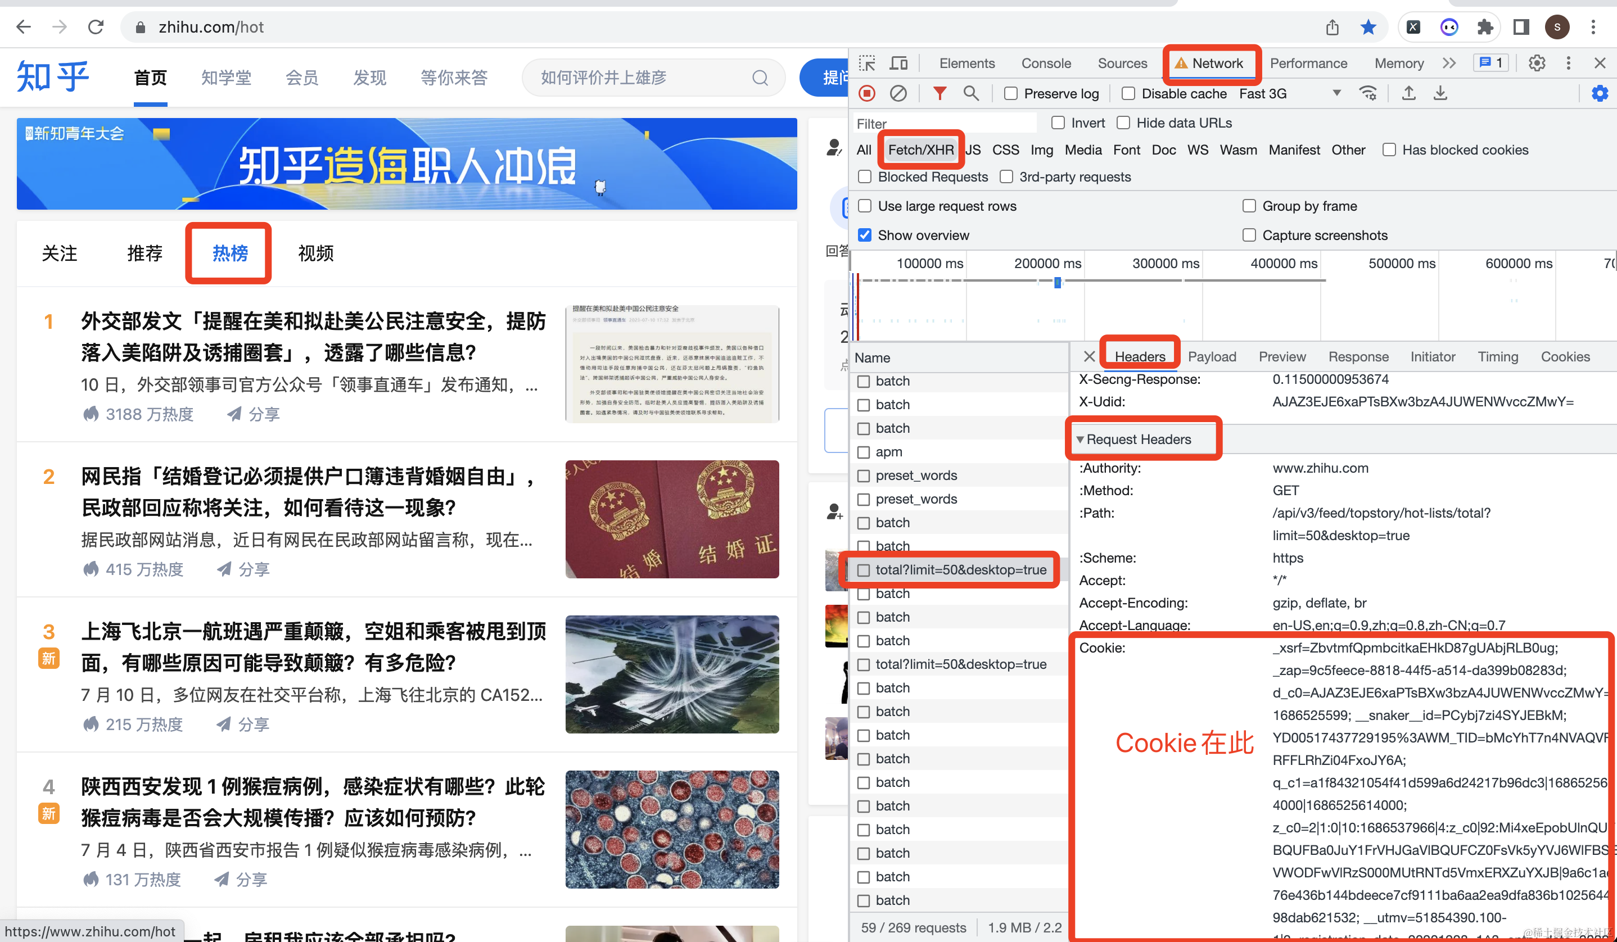Open DevTools settings gear
The height and width of the screenshot is (942, 1617).
(1536, 63)
